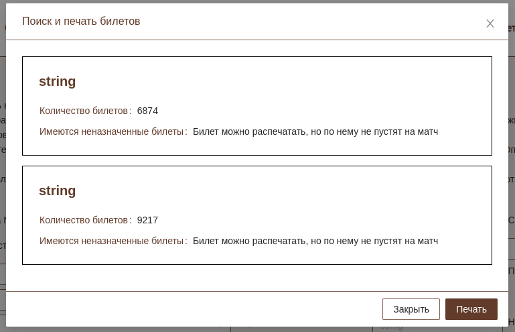Click the dialog title Поиск и печать билетов
This screenshot has width=515, height=332.
81,21
